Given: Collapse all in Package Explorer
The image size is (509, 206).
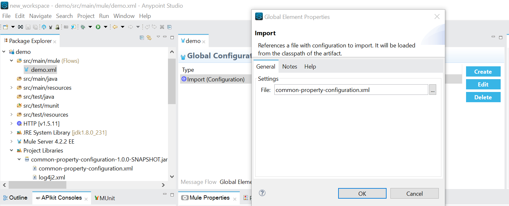Looking at the screenshot, I should [x=142, y=38].
